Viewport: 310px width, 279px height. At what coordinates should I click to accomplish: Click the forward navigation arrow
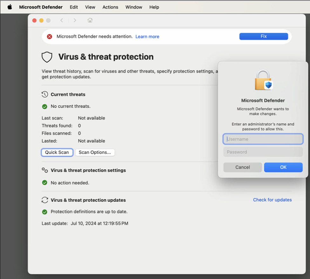75,20
